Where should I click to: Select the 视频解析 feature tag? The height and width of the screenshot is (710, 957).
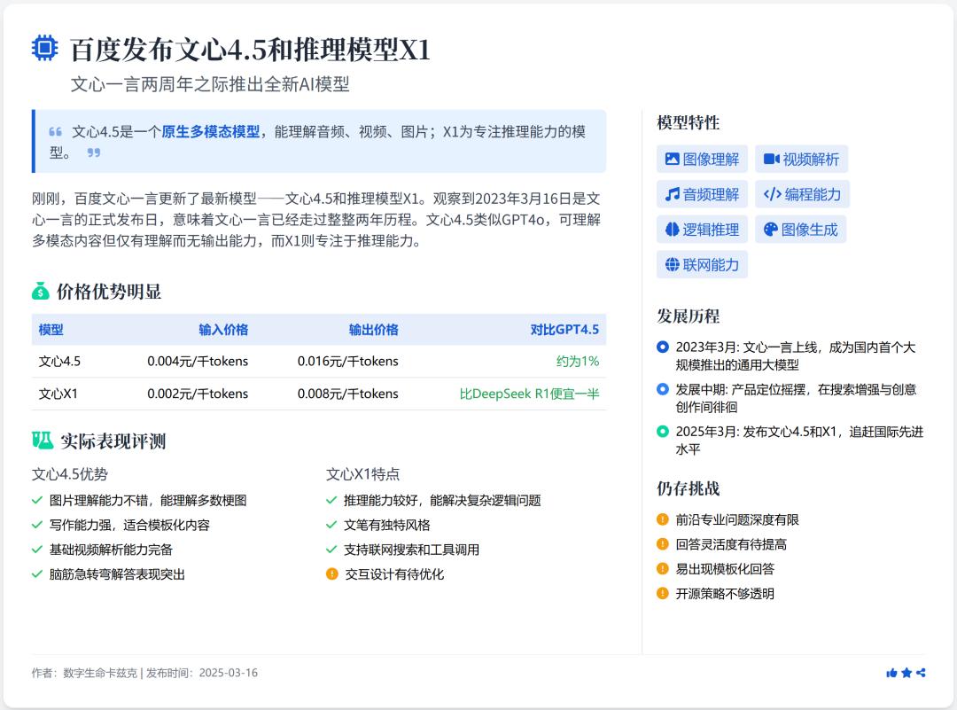pyautogui.click(x=801, y=160)
